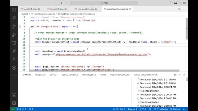Screen dimensions: 198x111
Task: Switch to locator1.spec.ts tab
Action: tap(30, 9)
